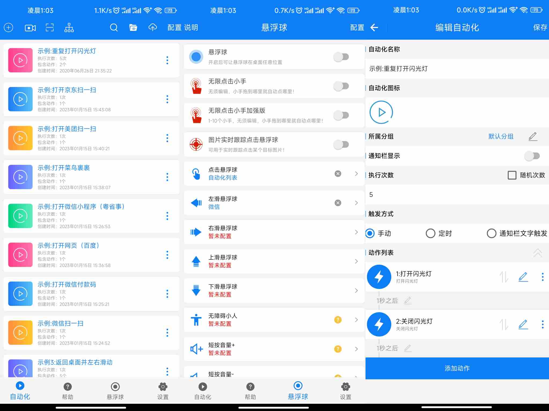Open the group hierarchy icon
549x411 pixels.
[x=69, y=28]
